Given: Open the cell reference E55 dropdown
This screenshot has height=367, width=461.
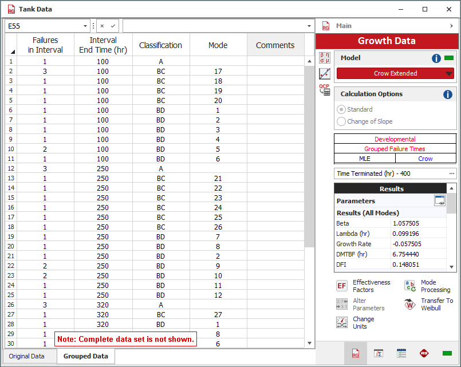Looking at the screenshot, I should (85, 26).
